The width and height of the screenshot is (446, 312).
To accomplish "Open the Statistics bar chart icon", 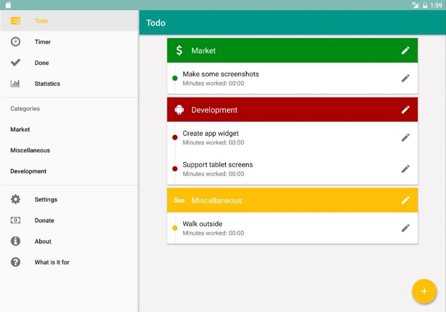I will [x=15, y=83].
